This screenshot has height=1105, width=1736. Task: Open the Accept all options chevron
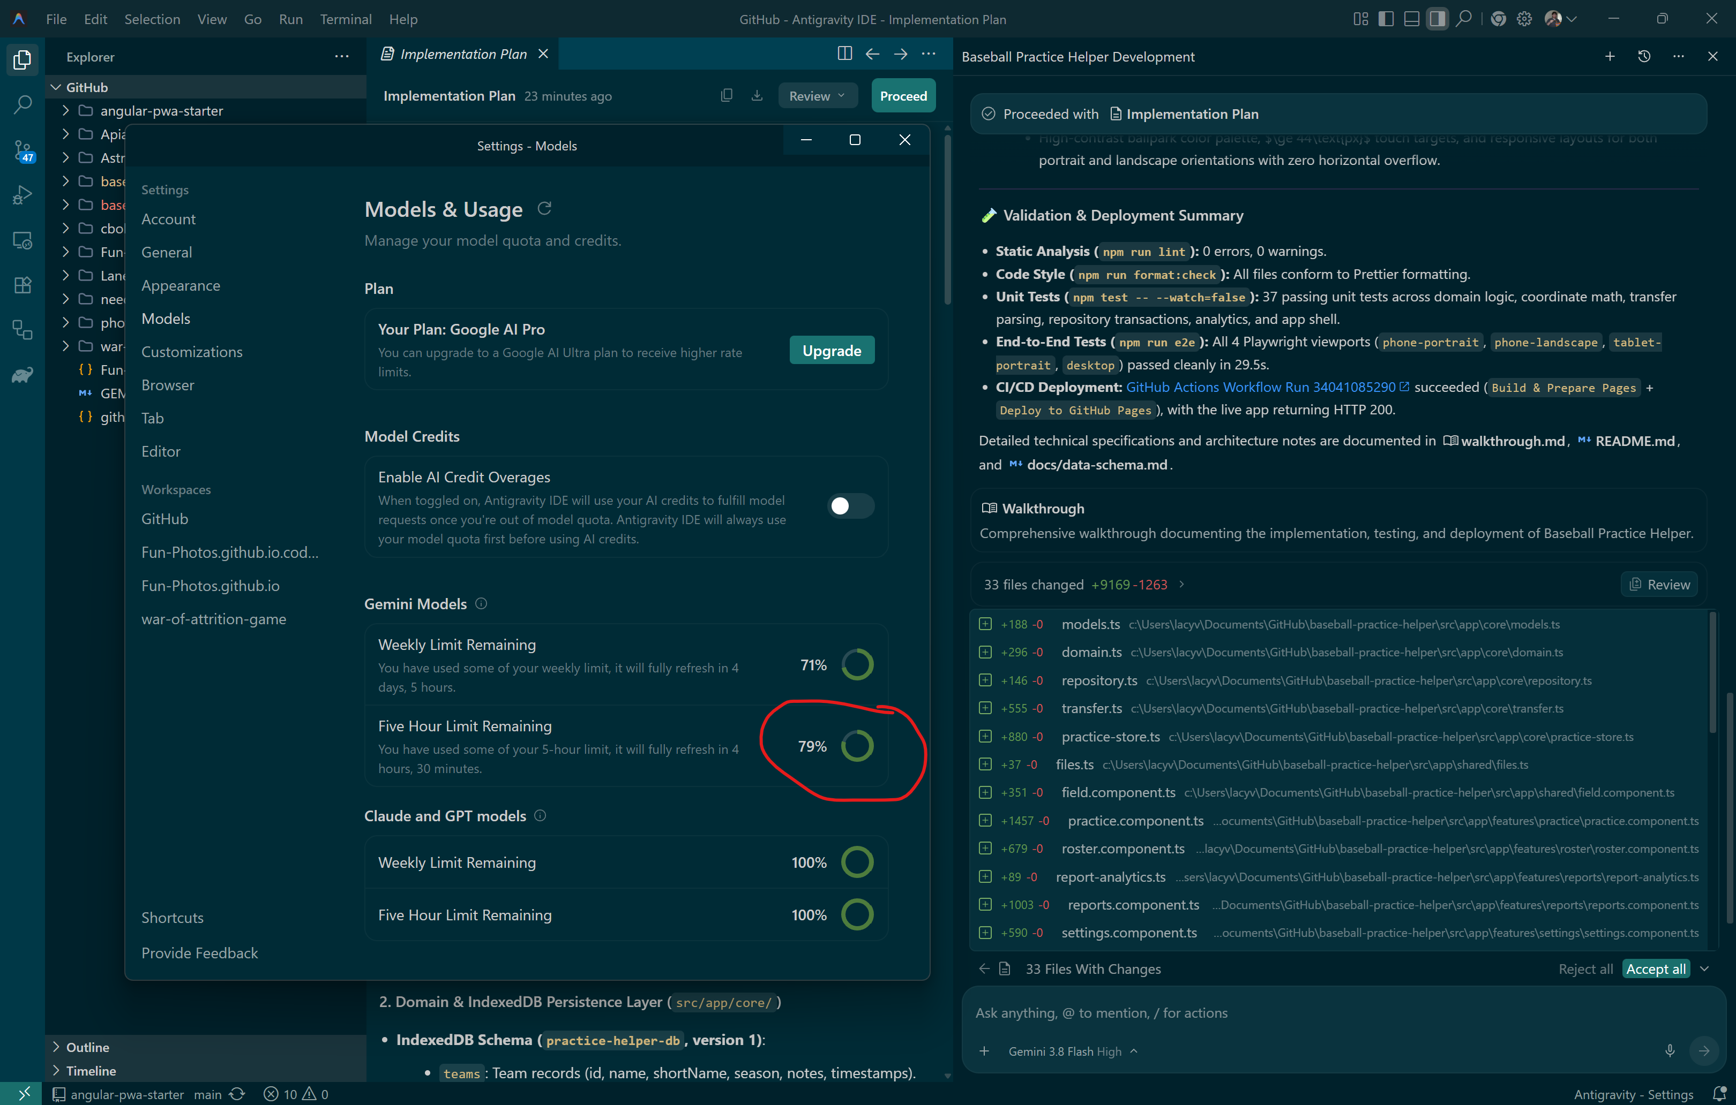(1704, 969)
